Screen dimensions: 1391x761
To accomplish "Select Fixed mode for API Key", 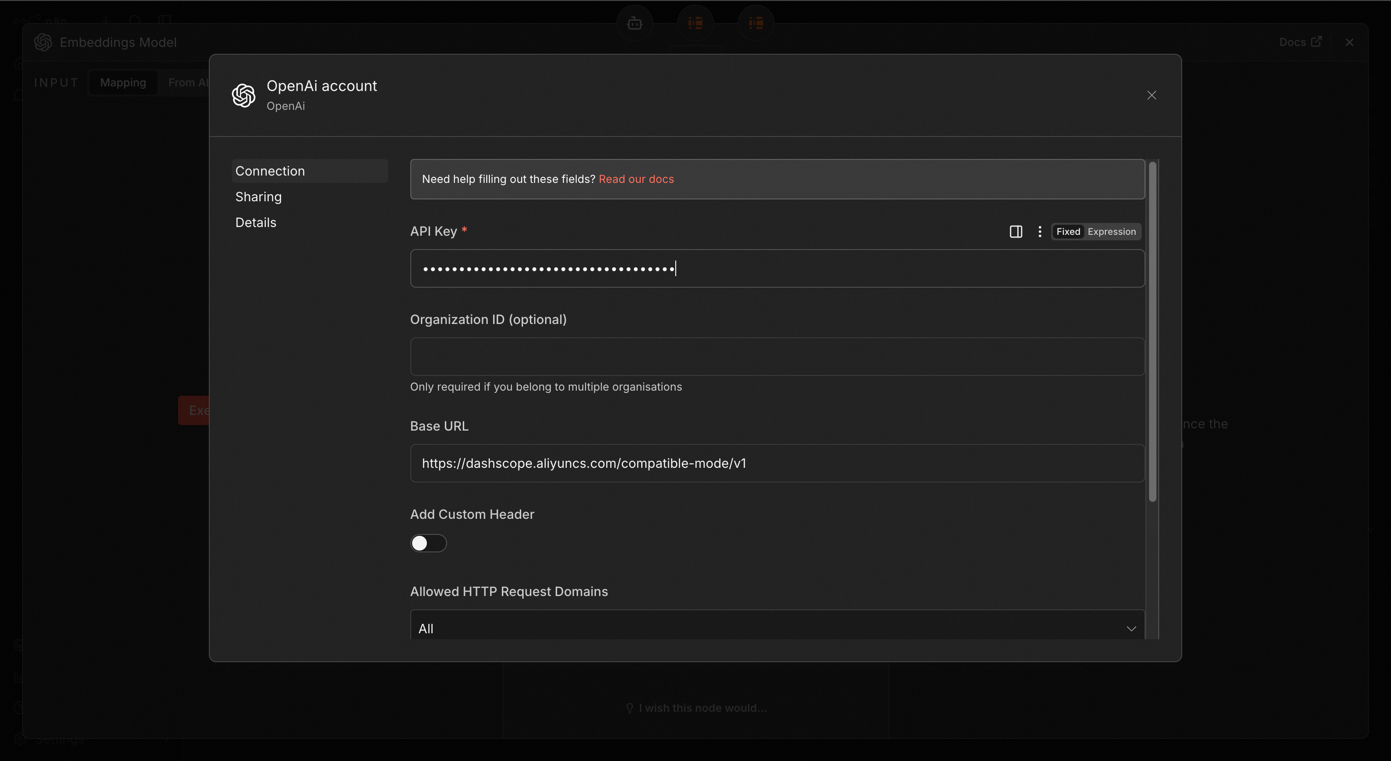I will coord(1068,231).
